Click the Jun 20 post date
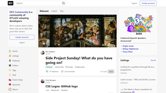166x93 pixels. [x=47, y=82]
